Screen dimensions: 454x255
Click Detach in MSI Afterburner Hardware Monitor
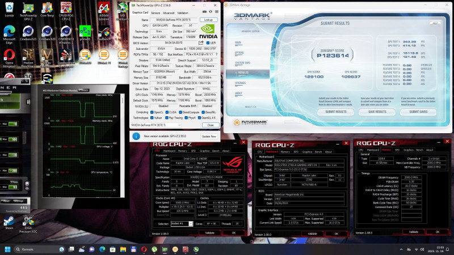[83, 91]
